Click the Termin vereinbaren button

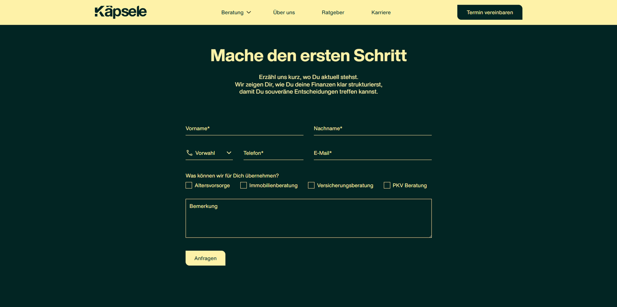[x=490, y=12]
